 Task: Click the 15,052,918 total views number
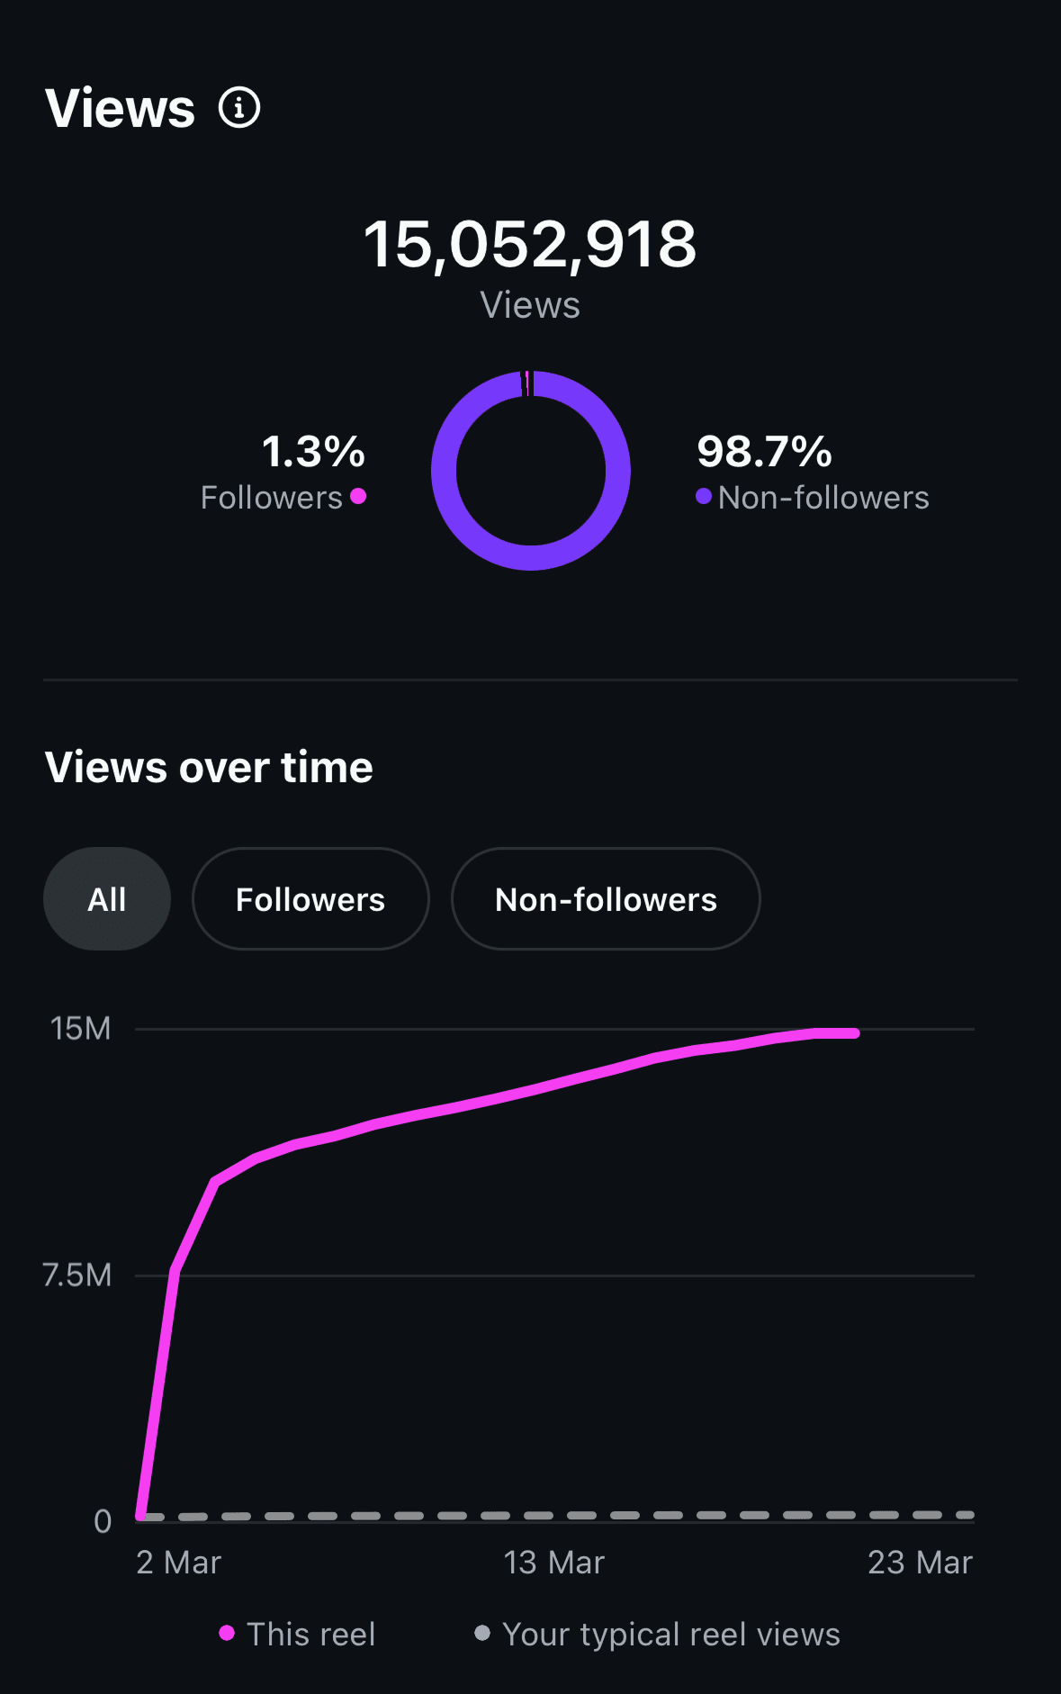coord(530,244)
